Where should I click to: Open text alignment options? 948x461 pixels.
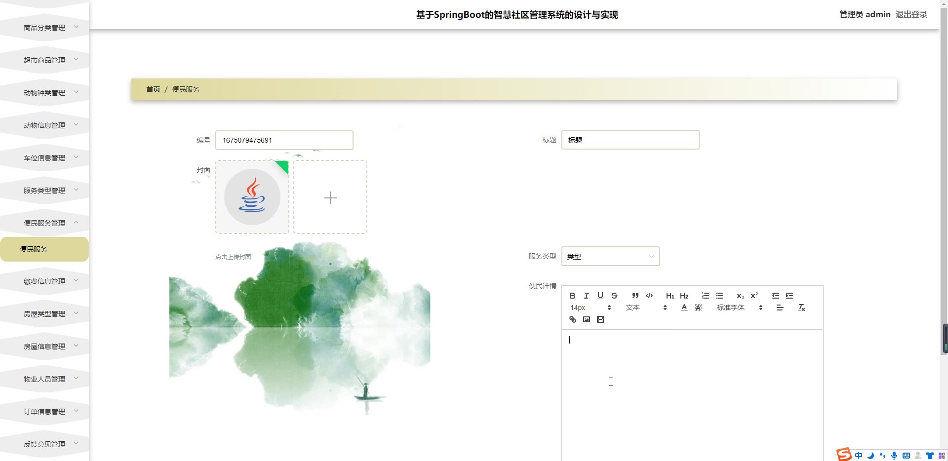click(x=780, y=307)
